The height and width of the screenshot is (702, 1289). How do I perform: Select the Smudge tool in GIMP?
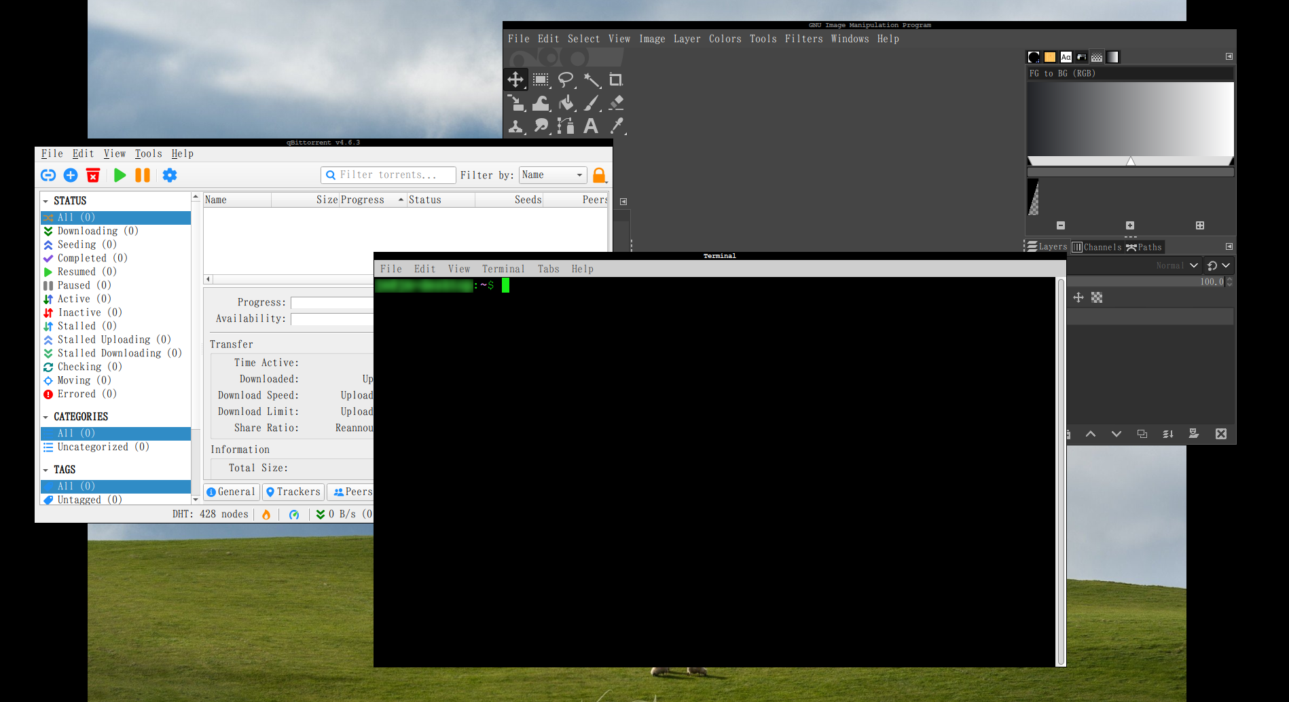coord(541,126)
